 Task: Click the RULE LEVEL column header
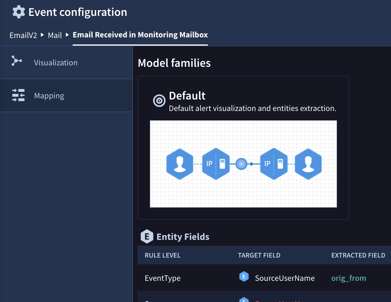point(163,255)
